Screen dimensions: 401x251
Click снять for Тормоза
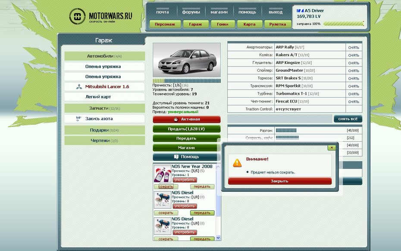tap(354, 78)
